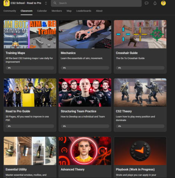Go to the Leaderboards tab
Screen dimensions: 175x178
click(84, 11)
